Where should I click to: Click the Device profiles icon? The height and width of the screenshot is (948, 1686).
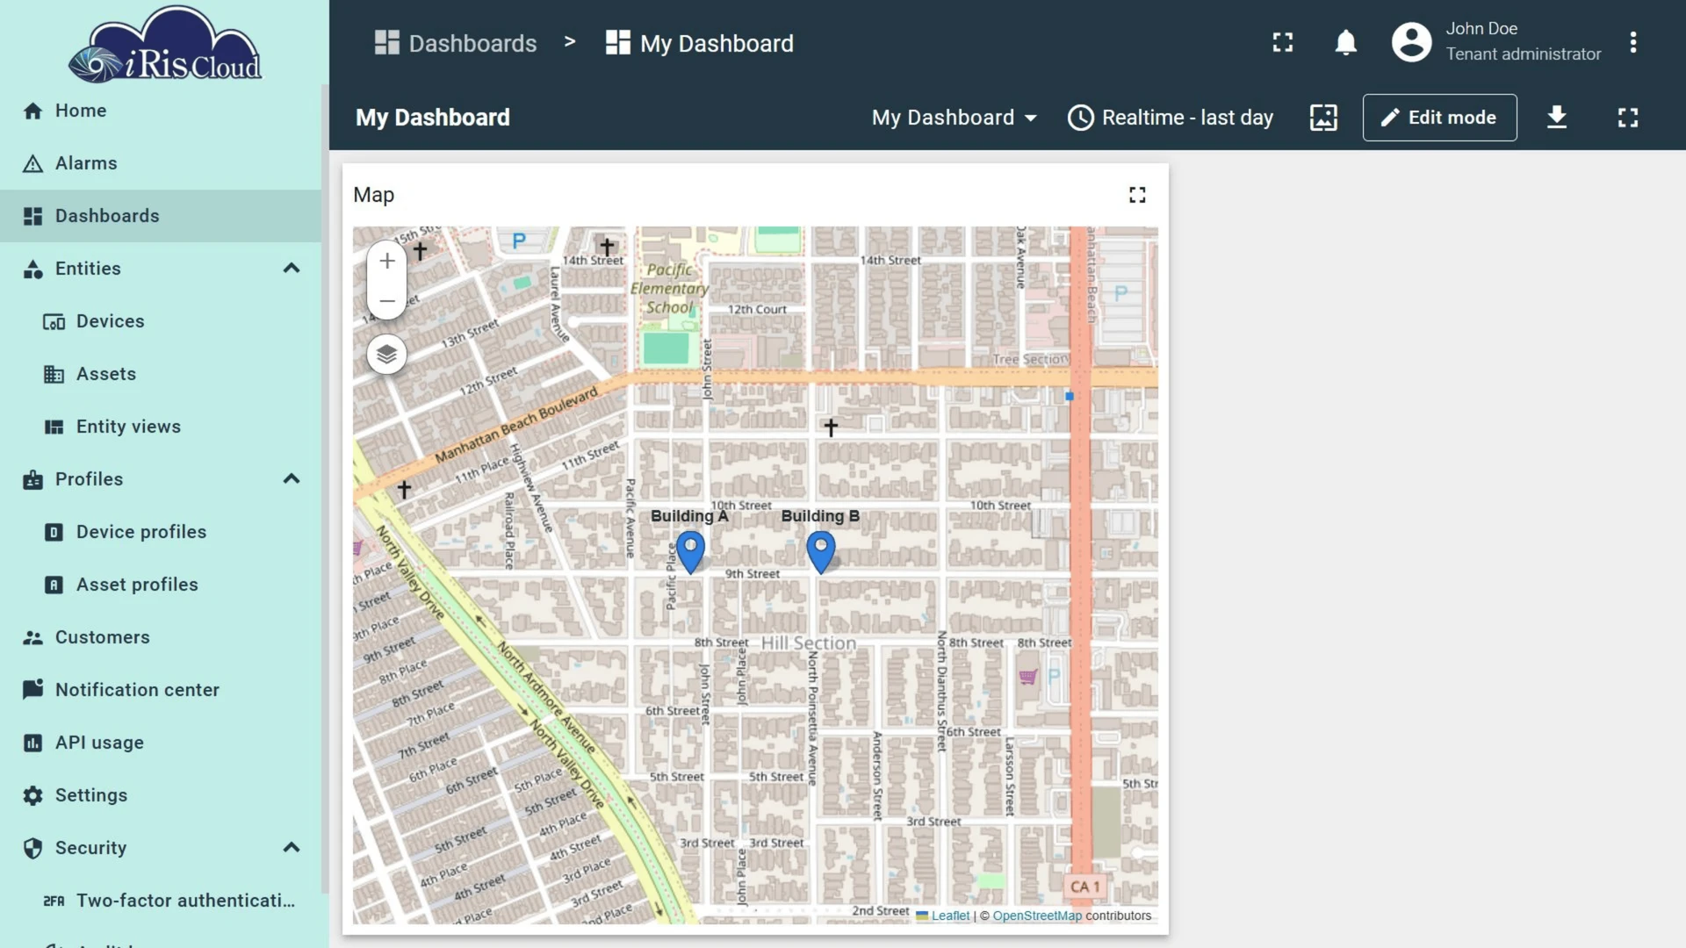point(54,532)
